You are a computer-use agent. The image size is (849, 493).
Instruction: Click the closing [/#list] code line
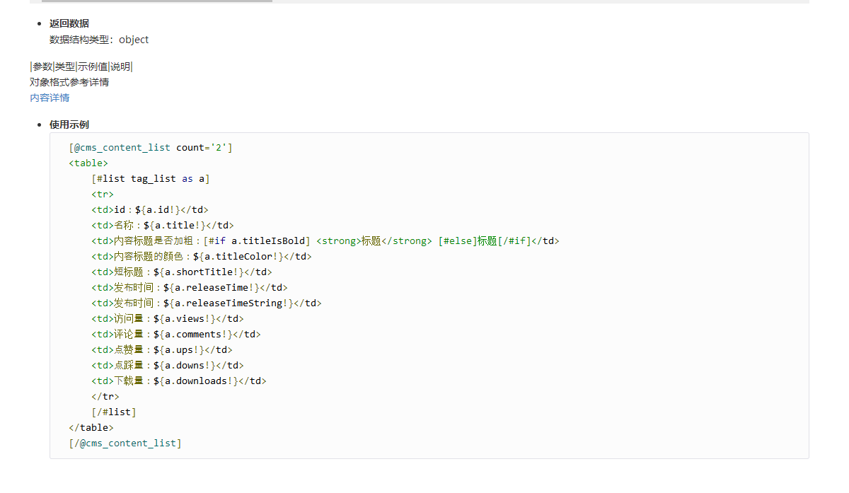tap(114, 412)
